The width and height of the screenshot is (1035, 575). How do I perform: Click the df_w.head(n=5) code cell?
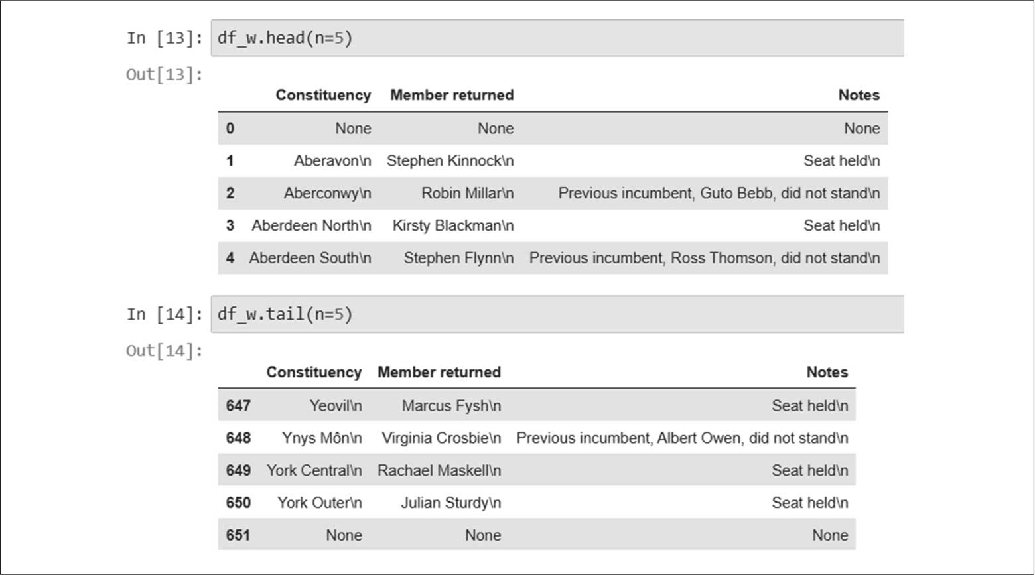point(557,38)
